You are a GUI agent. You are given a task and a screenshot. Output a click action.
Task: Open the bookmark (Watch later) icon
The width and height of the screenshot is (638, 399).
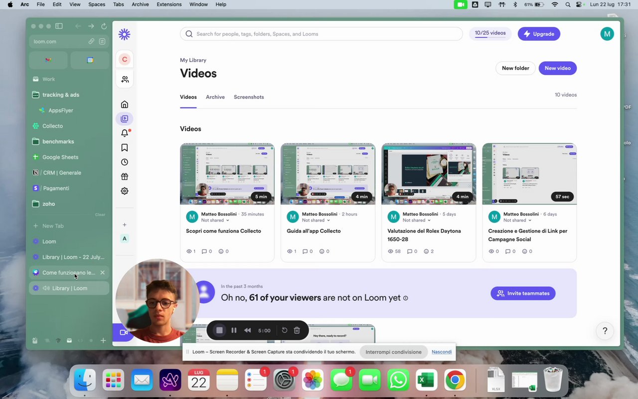(125, 148)
